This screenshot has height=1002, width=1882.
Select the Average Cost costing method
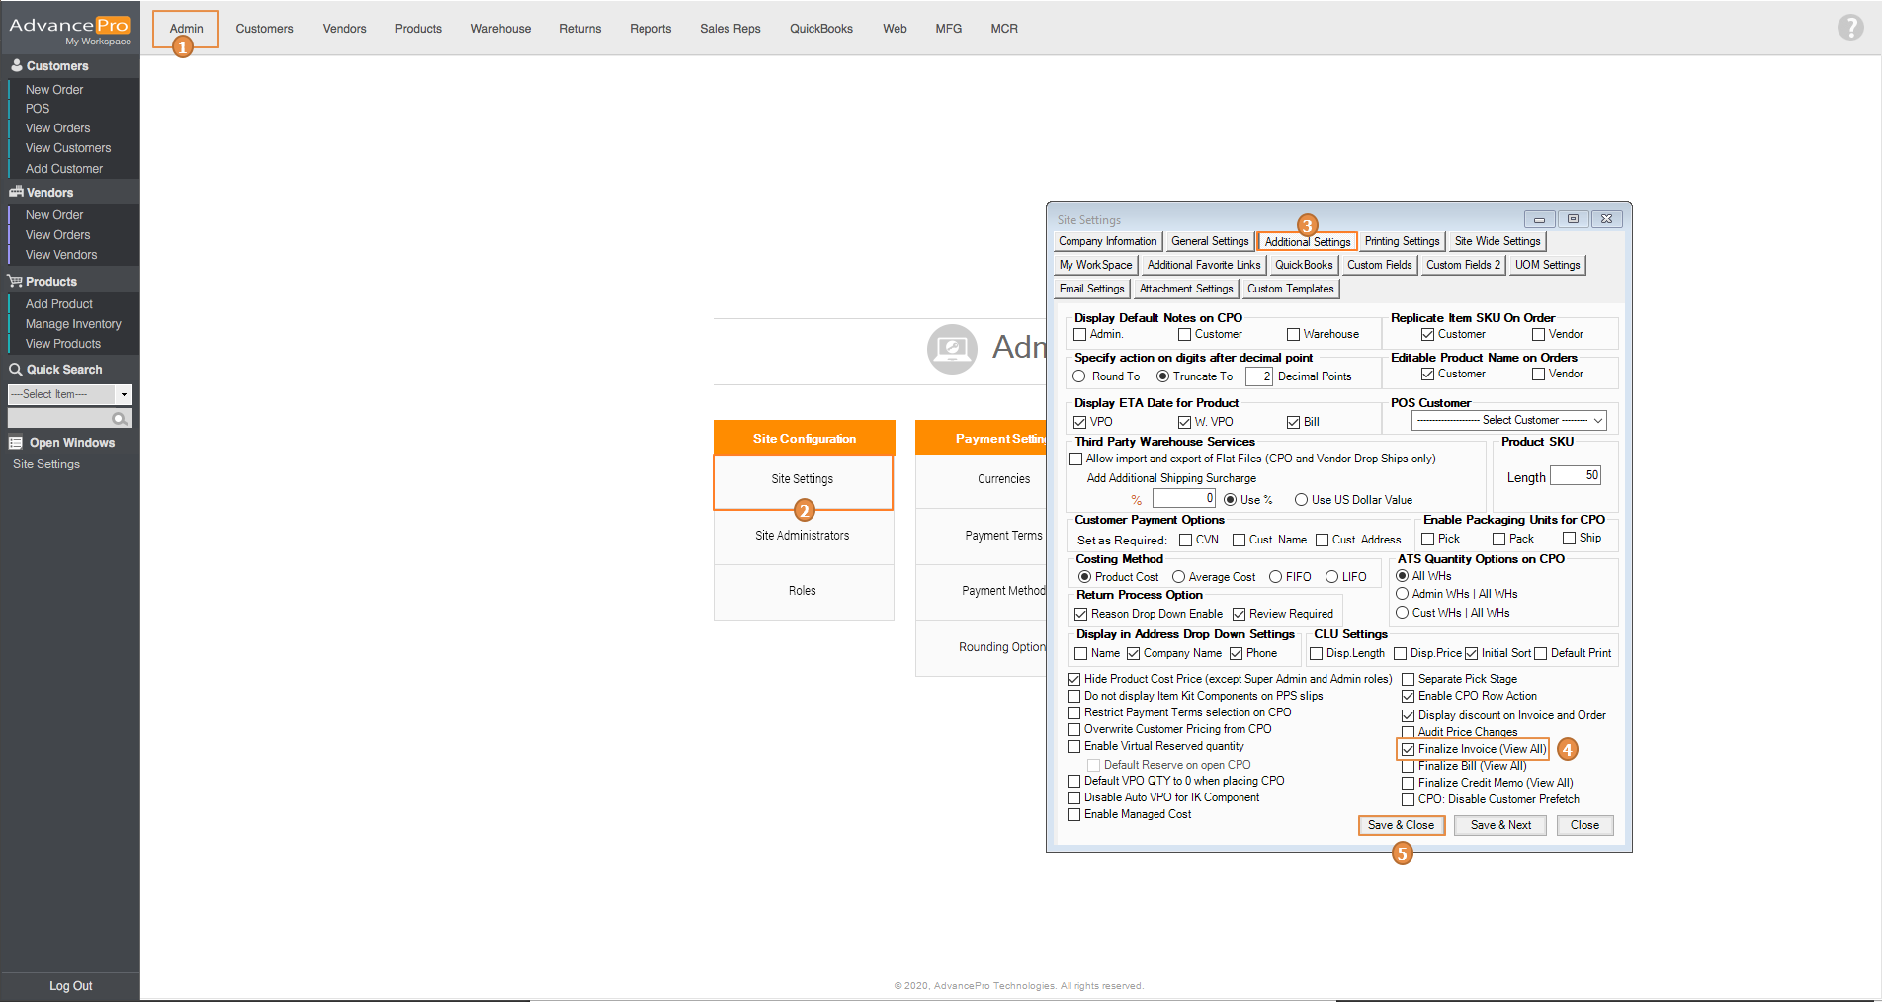click(1178, 577)
